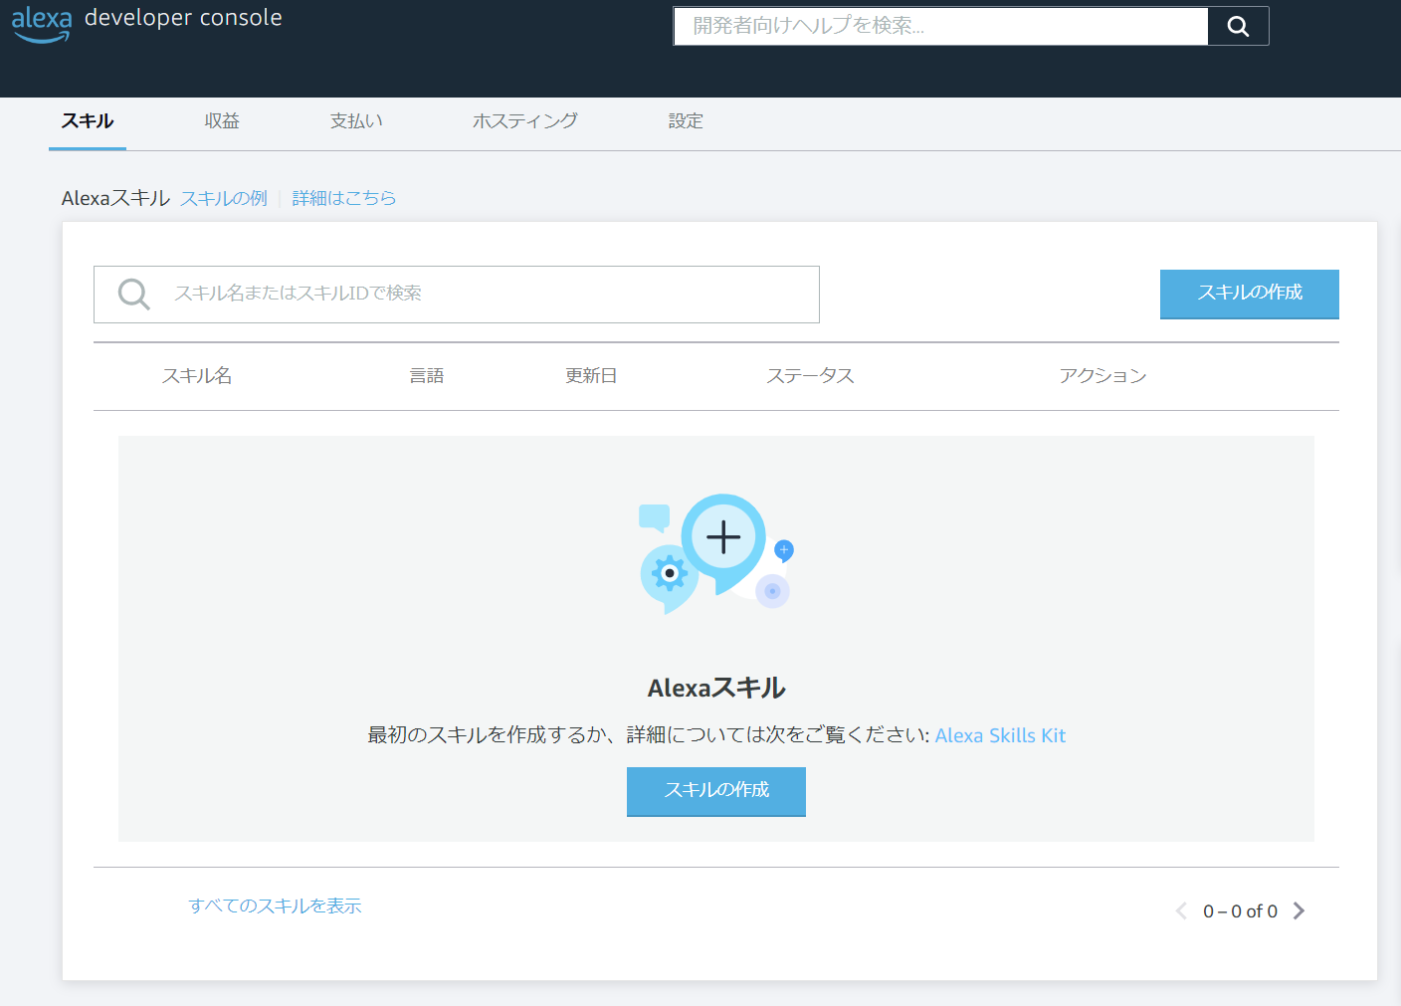This screenshot has height=1006, width=1401.
Task: Click top-right スキルの作成 button
Action: 1250,294
